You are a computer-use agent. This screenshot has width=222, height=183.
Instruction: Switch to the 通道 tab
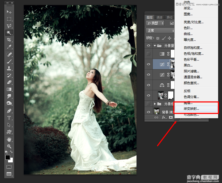159,17
